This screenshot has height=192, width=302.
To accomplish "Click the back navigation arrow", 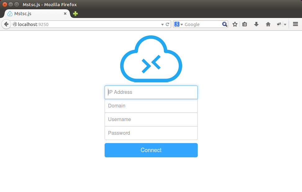I will [6, 24].
